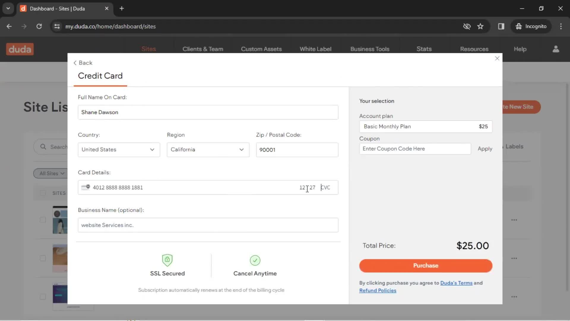Open the third site row's three-dot menu
The image size is (570, 321).
point(514,297)
